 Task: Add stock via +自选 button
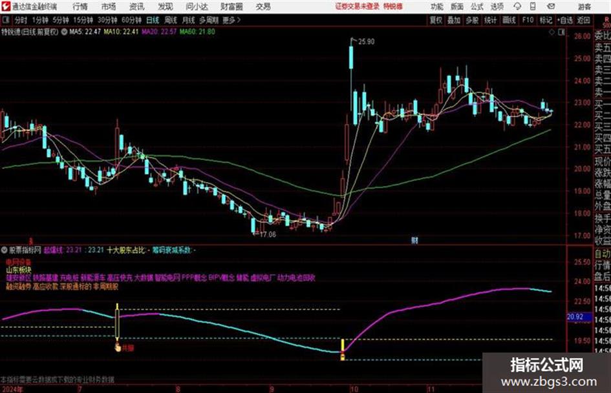564,20
